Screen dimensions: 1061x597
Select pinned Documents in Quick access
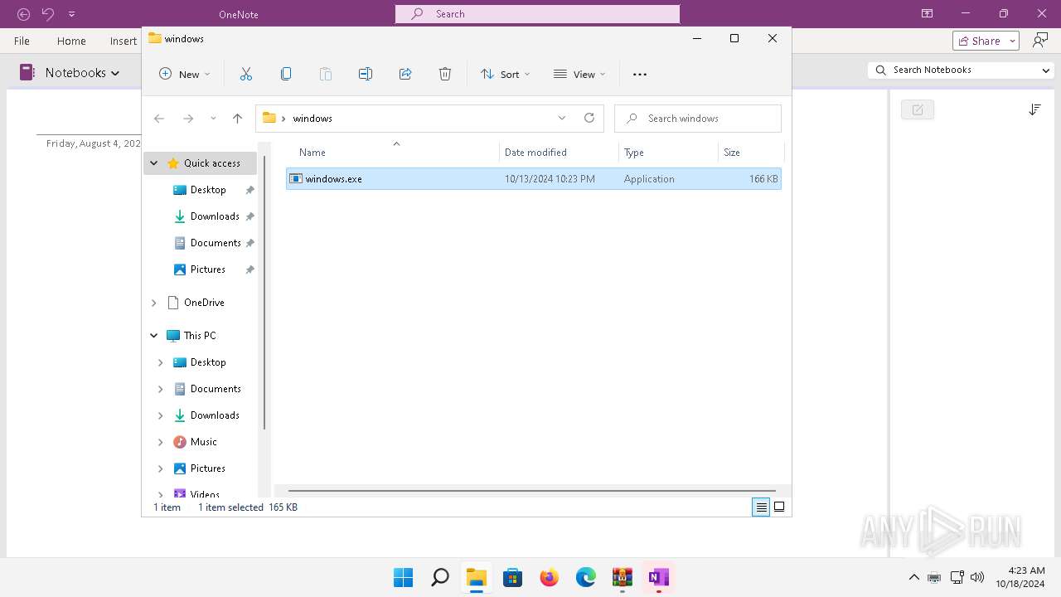click(216, 243)
